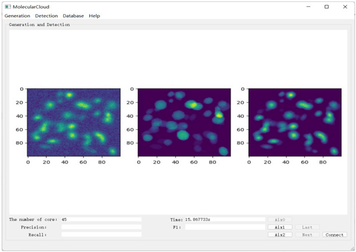The height and width of the screenshot is (252, 356).
Task: Click the Aix0 button
Action: click(280, 219)
